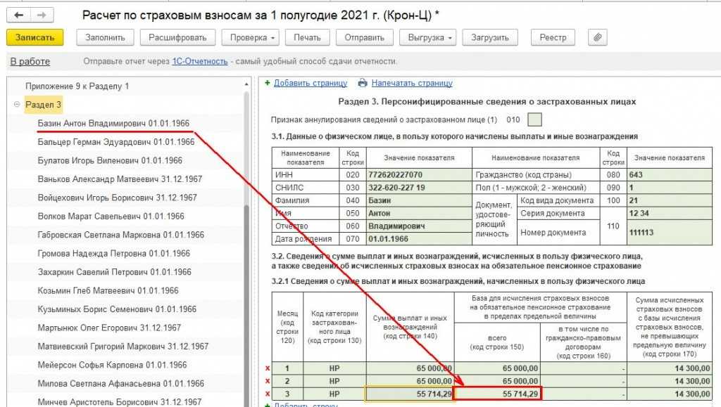This screenshot has width=721, height=407.
Task: Select Кузьминых Борис Семенович in the list
Action: [117, 309]
